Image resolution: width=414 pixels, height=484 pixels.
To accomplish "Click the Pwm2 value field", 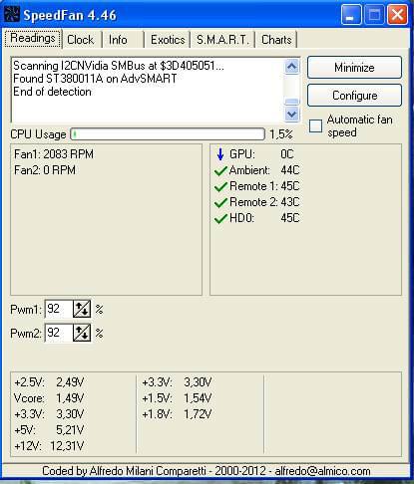I will point(58,333).
